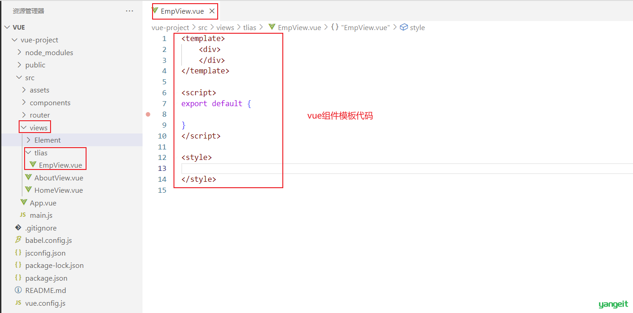Click the 资源管理器 panel title

(28, 11)
